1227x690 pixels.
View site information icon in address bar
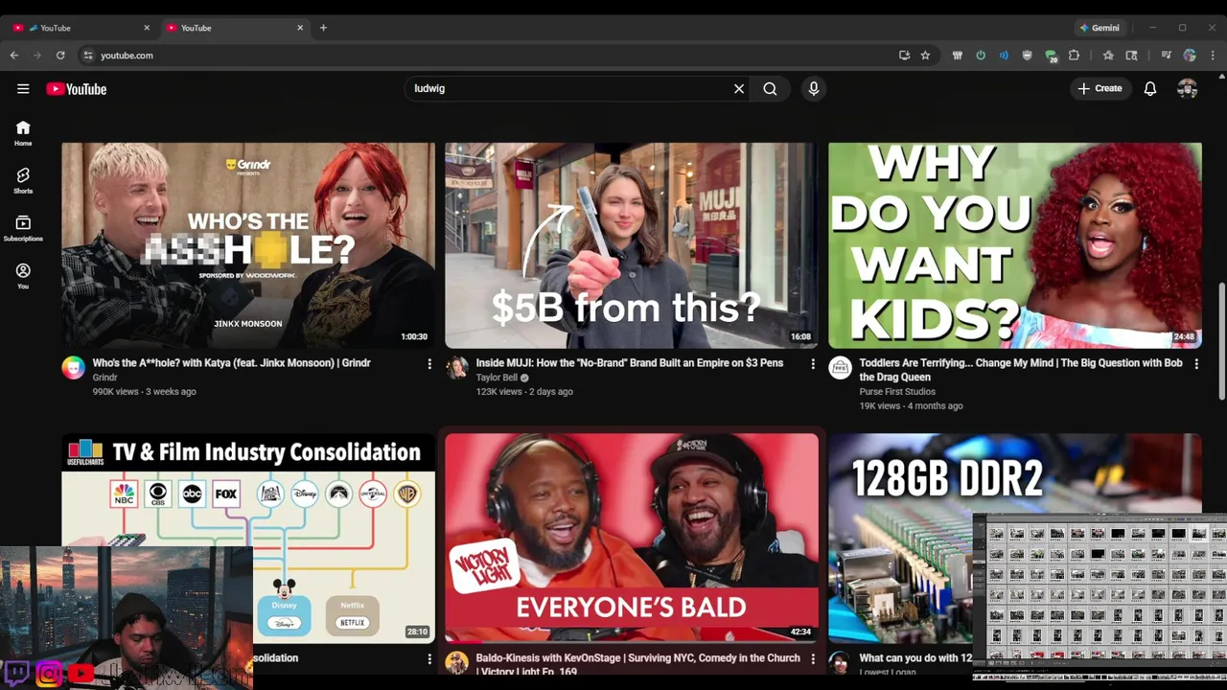click(x=87, y=56)
